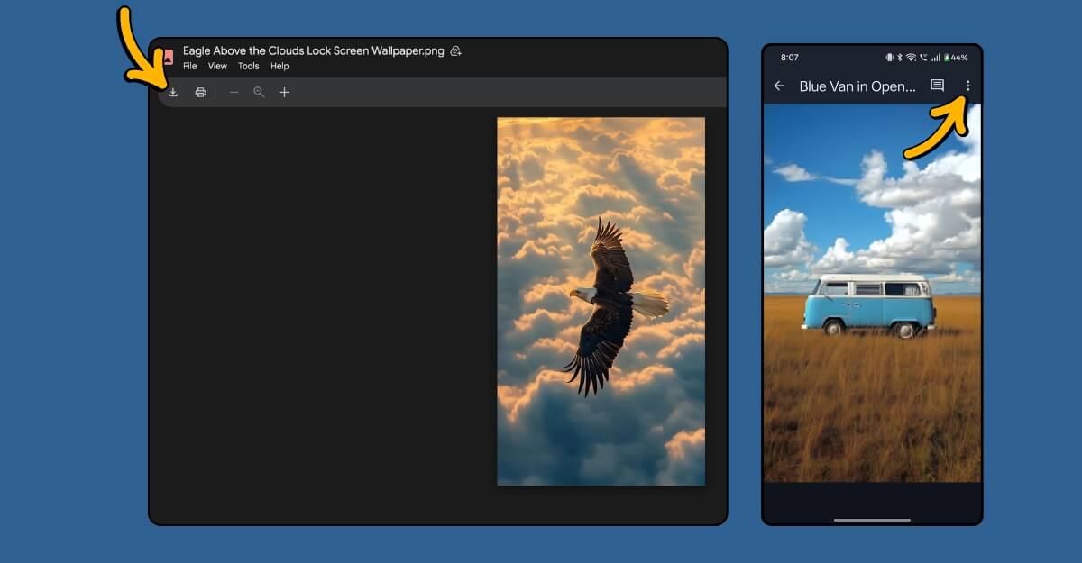Click the download icon in the toolbar
This screenshot has width=1082, height=563.
click(173, 91)
